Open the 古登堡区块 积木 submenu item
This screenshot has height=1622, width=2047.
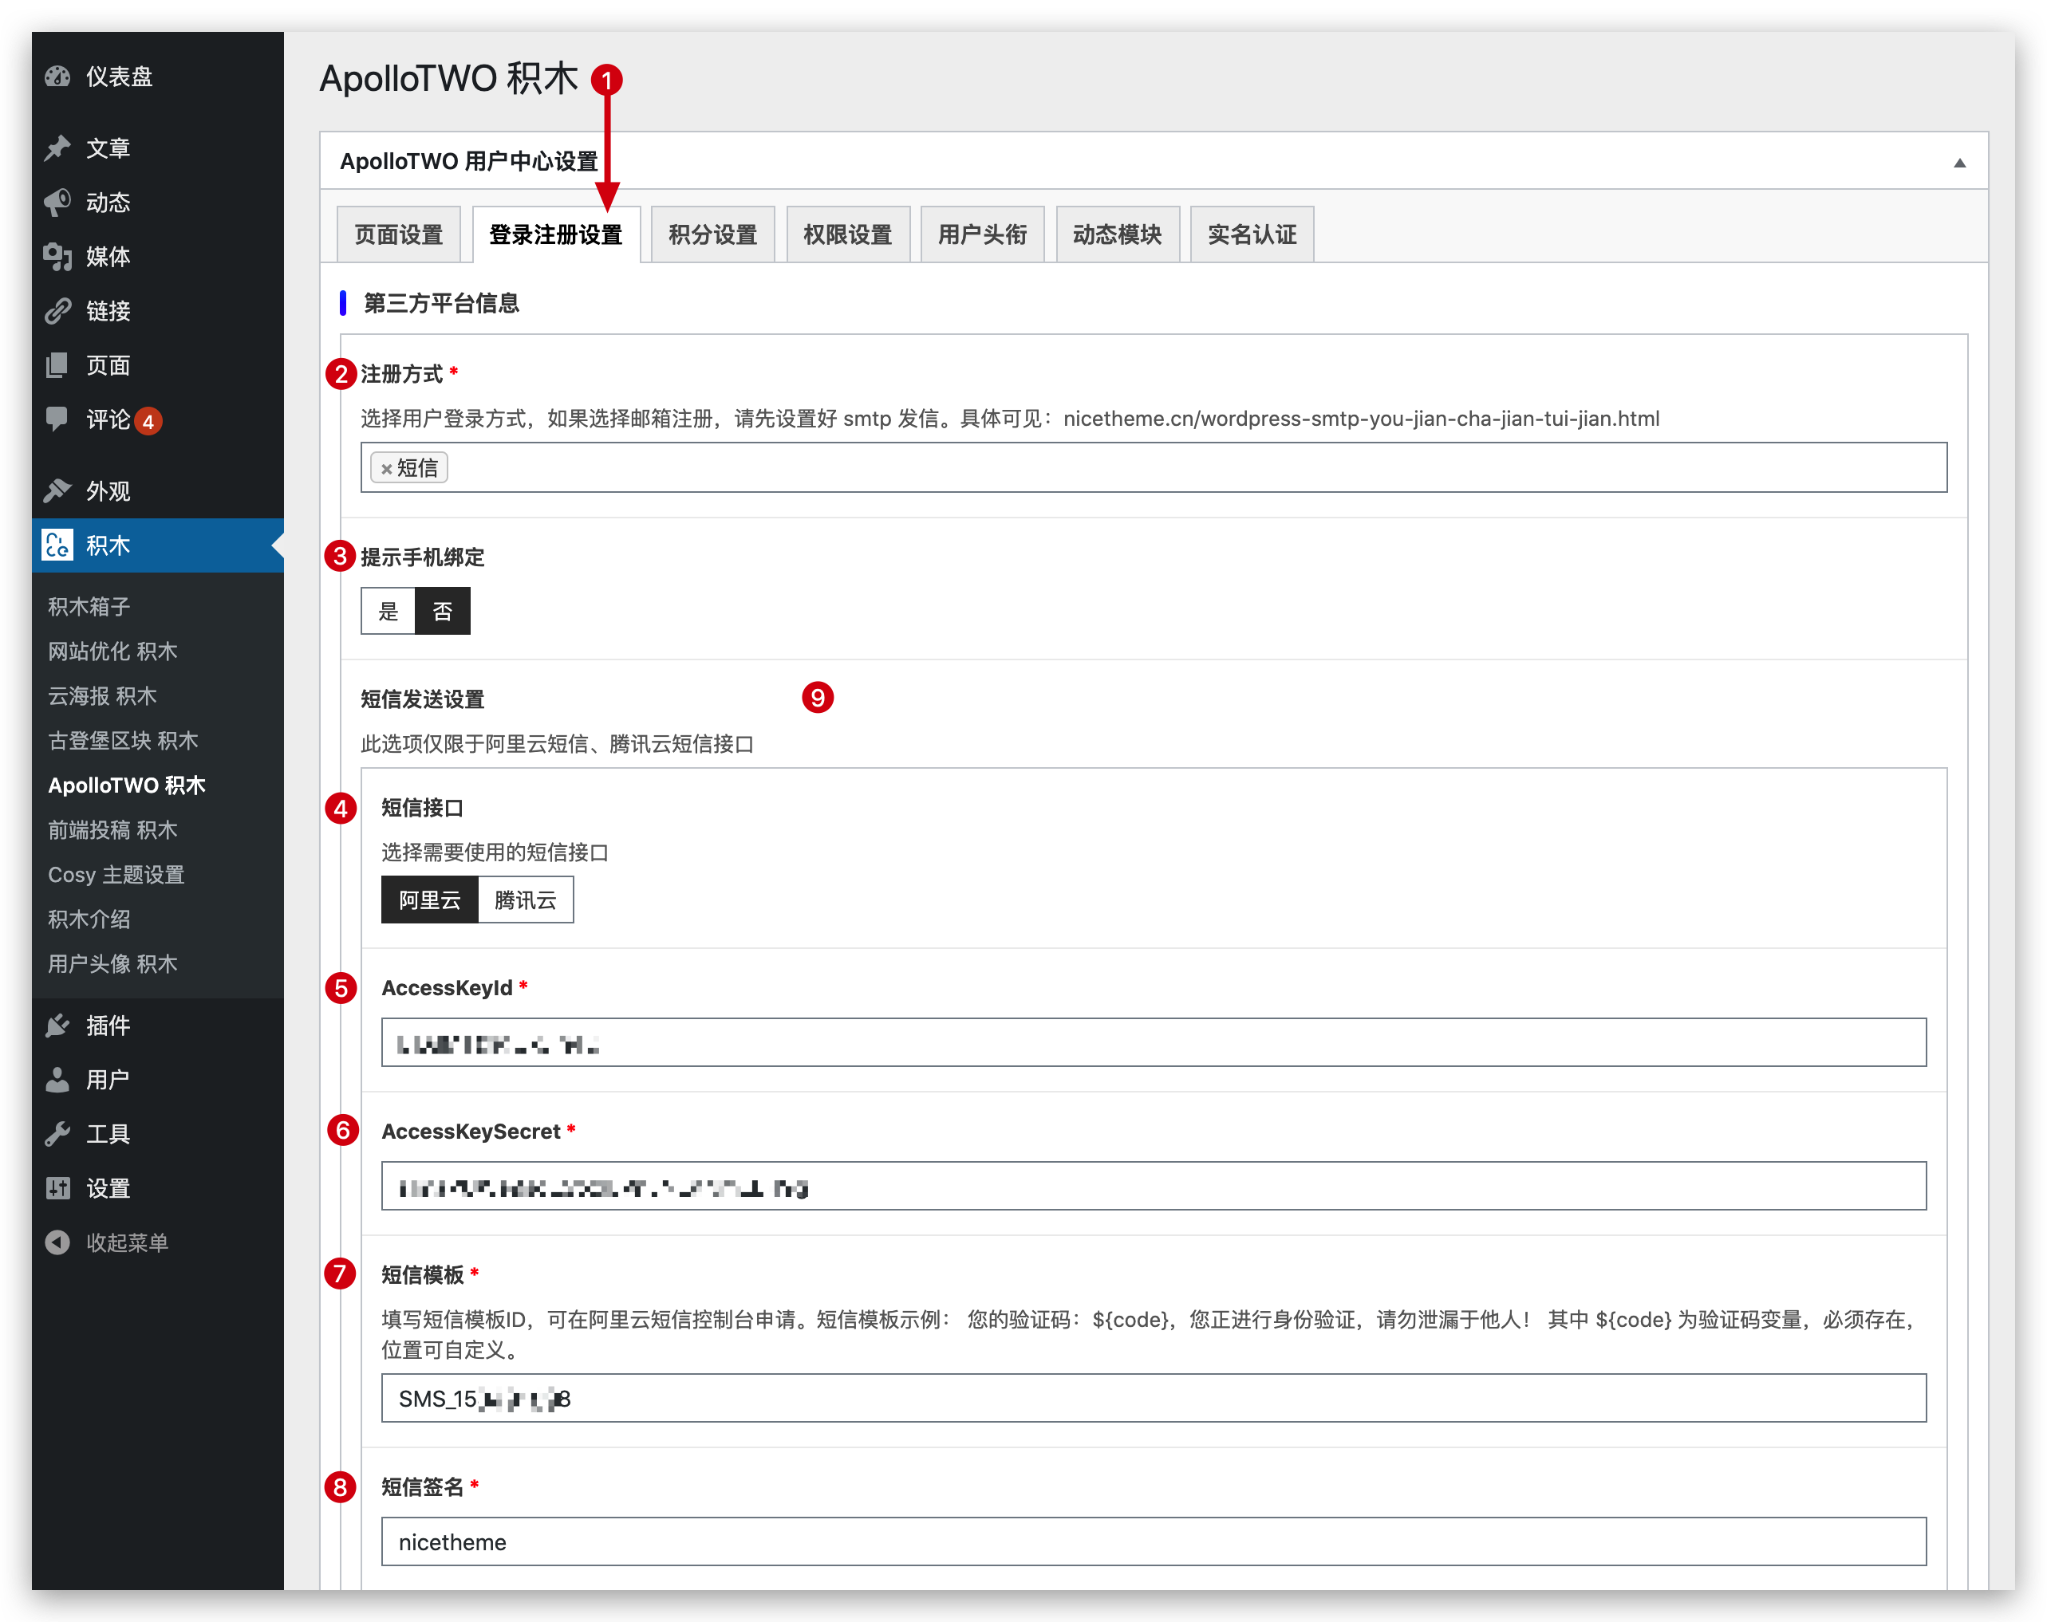pos(124,740)
